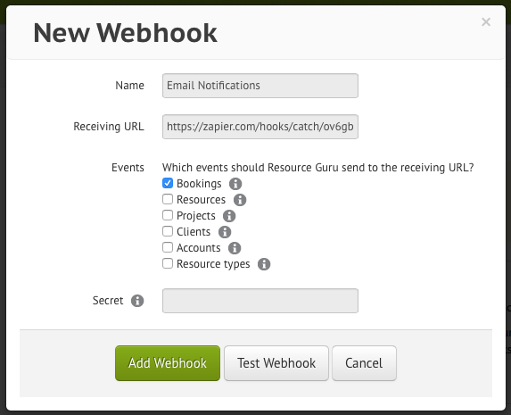Check the Resource types checkbox
The height and width of the screenshot is (415, 511).
[168, 263]
